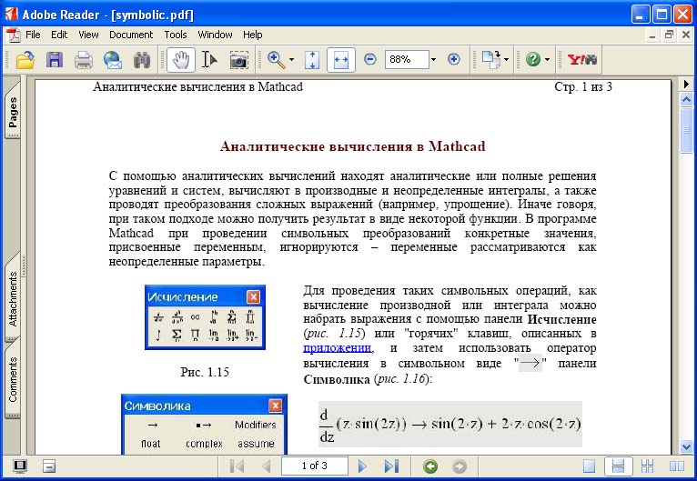Click hide toolbars icon in status bar
The height and width of the screenshot is (481, 697).
click(49, 466)
